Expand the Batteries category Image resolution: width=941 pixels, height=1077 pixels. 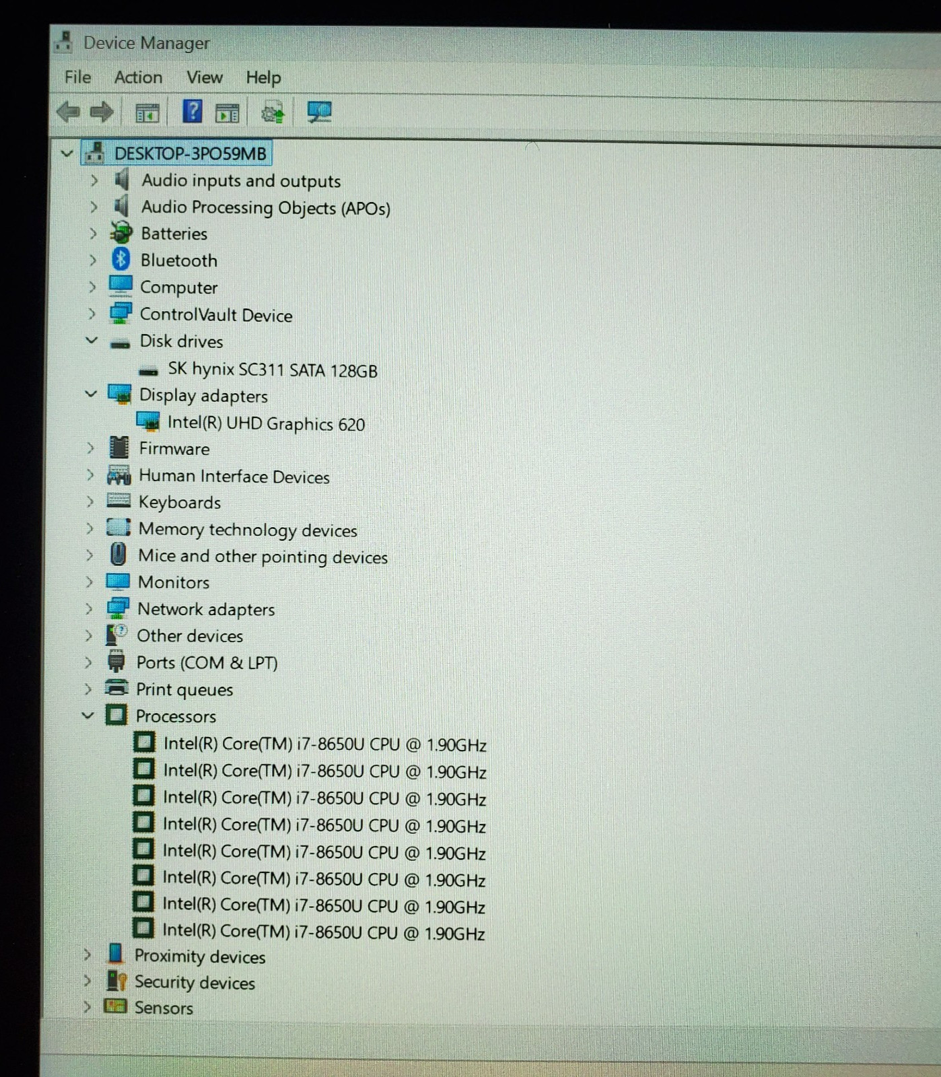[x=93, y=233]
